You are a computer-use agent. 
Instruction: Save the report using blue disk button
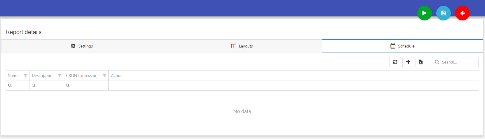coord(443,13)
